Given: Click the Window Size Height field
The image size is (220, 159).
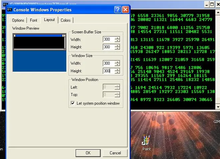Looking at the screenshot, I should pos(109,71).
